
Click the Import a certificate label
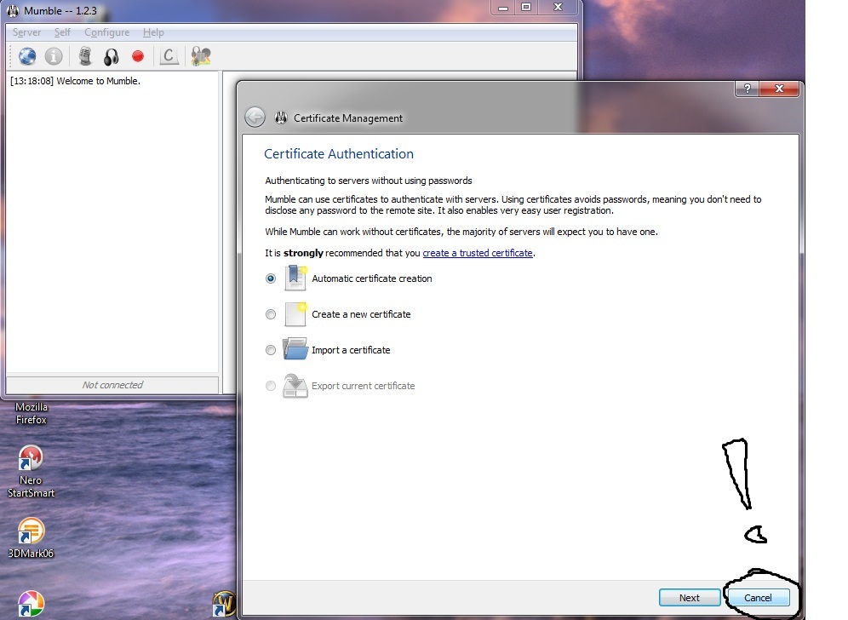(x=351, y=350)
